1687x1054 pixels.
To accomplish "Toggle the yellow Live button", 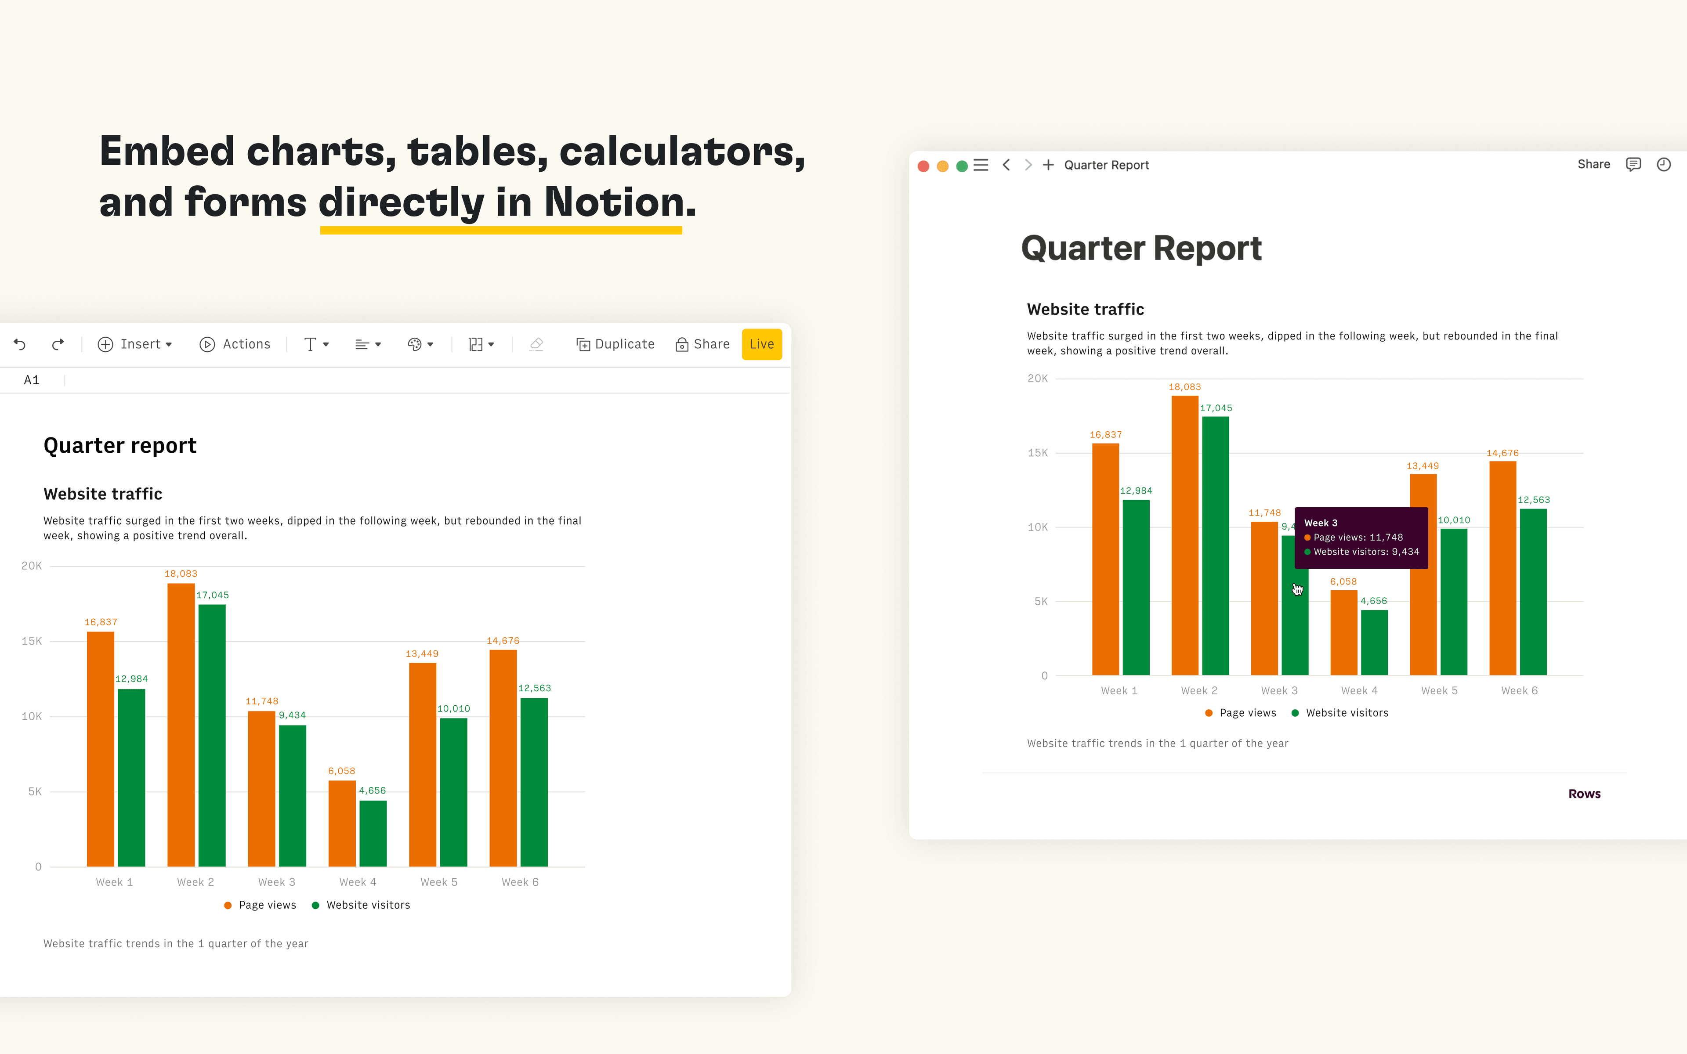I will click(x=762, y=344).
